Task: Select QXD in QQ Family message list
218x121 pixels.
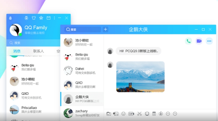Action: pyautogui.click(x=33, y=95)
